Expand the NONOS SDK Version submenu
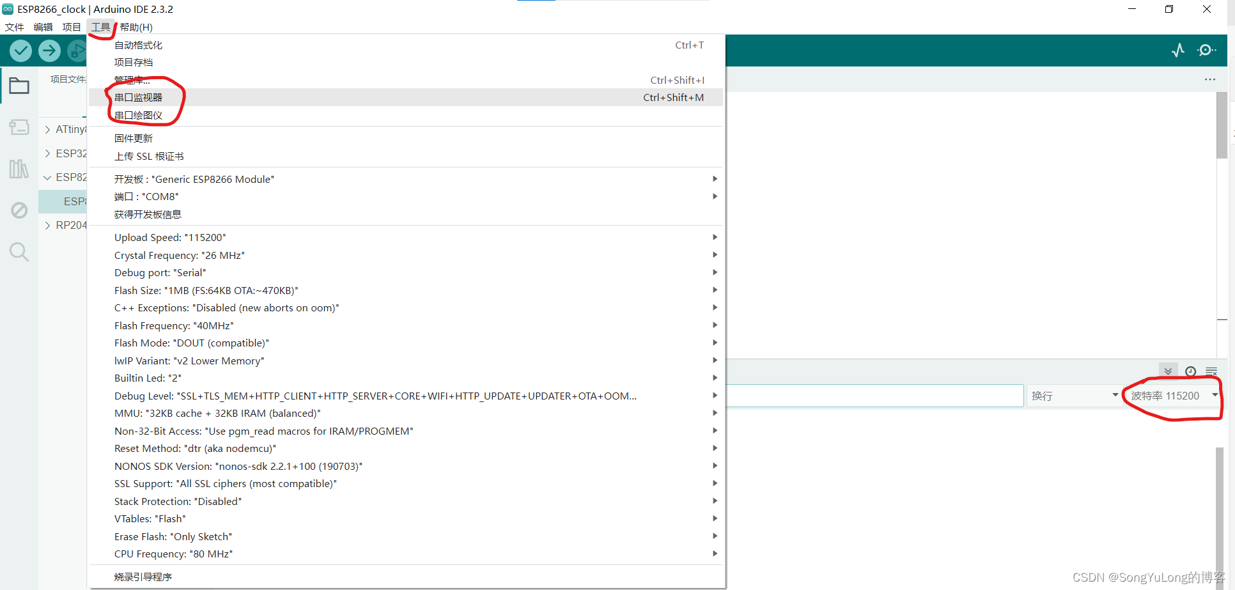 406,466
